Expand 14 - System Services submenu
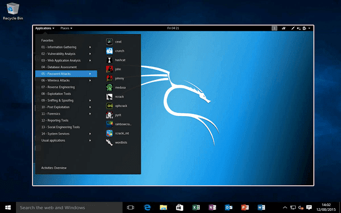This screenshot has height=213, width=341. pos(66,134)
